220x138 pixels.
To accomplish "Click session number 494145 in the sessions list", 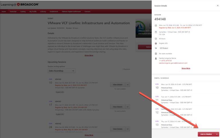I will click(x=58, y=101).
